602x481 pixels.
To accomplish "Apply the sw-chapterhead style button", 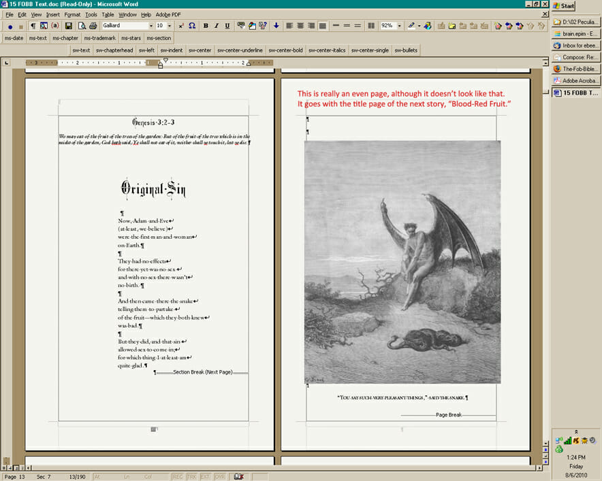I will click(114, 50).
